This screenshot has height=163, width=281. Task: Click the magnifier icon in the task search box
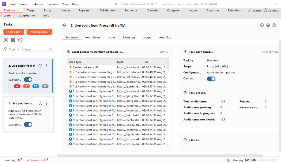click(50, 49)
